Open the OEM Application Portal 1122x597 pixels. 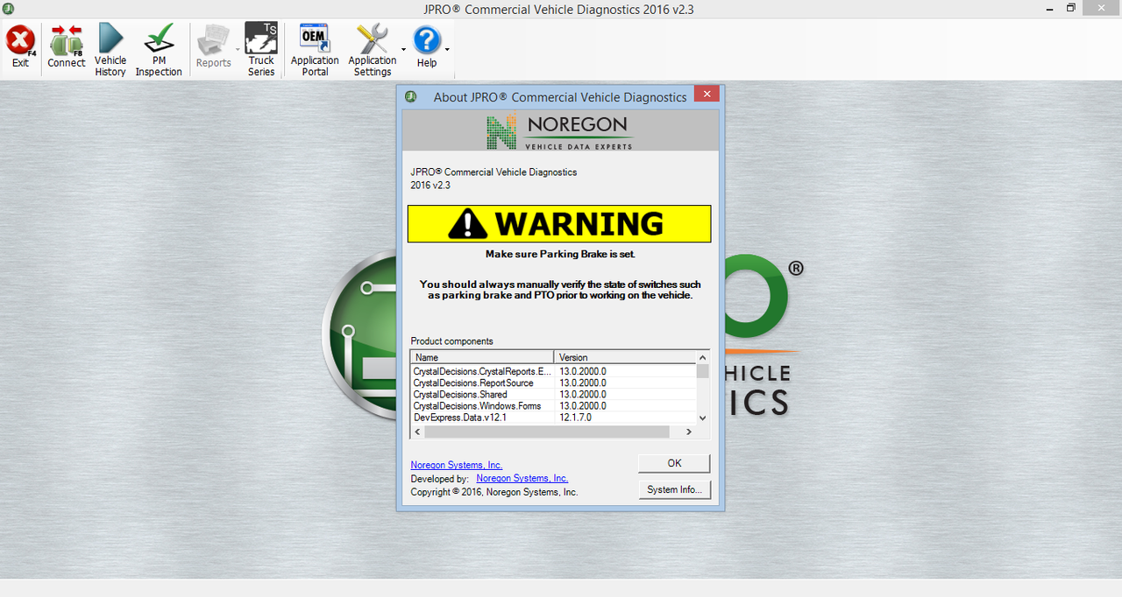coord(315,50)
